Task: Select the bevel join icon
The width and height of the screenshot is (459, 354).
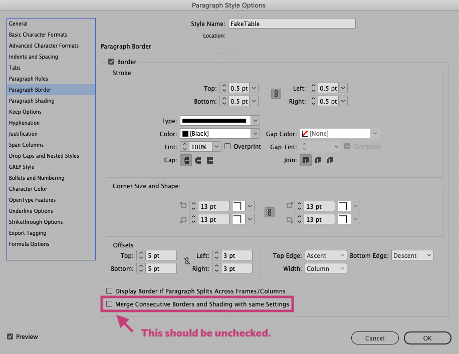Action: pyautogui.click(x=329, y=161)
